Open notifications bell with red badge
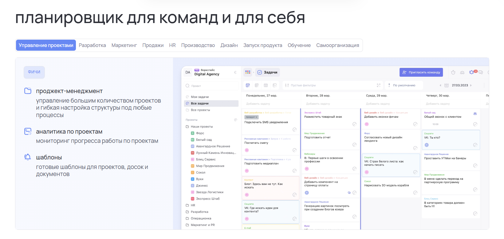Screen dimensions: 504x239 click(472, 72)
